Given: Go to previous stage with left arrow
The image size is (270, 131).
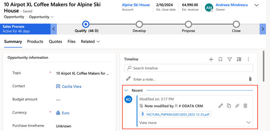Looking at the screenshot, I should coord(54,29).
